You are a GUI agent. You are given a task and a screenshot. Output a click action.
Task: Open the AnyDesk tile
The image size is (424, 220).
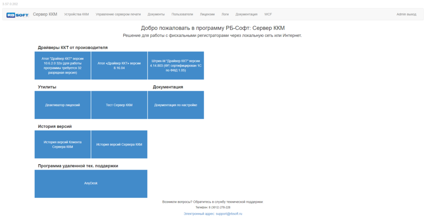[x=91, y=184]
